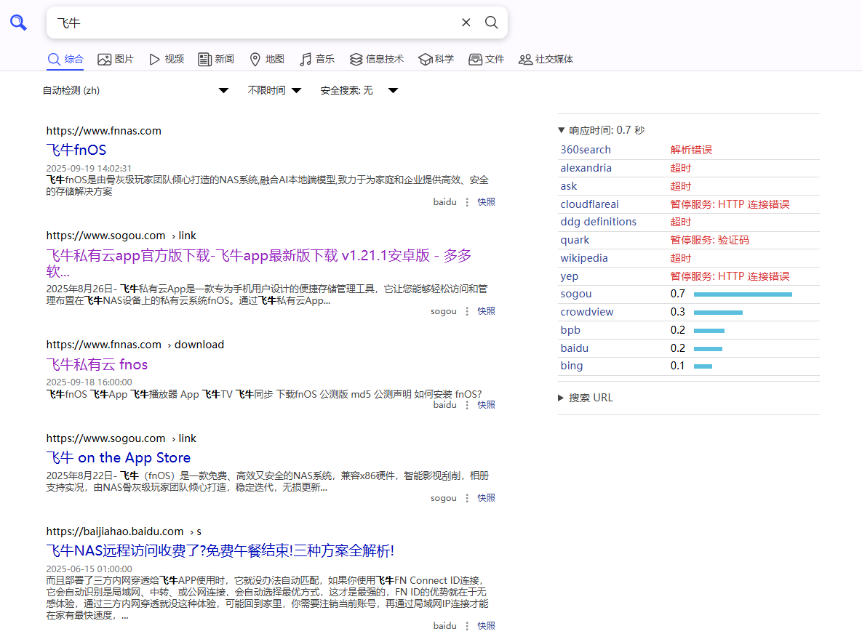The width and height of the screenshot is (862, 642).
Task: Open the 飞牛 on the App Store result
Action: 119,457
